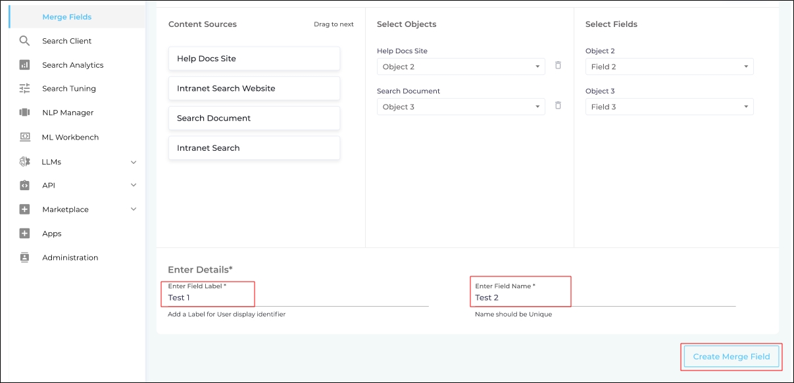Expand the Field 3 dropdown
Viewport: 794px width, 383px height.
[x=669, y=107]
